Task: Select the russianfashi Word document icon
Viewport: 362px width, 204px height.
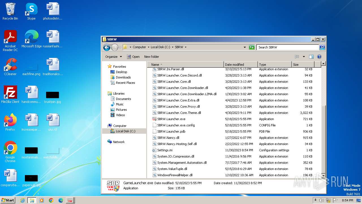Action: (53, 39)
